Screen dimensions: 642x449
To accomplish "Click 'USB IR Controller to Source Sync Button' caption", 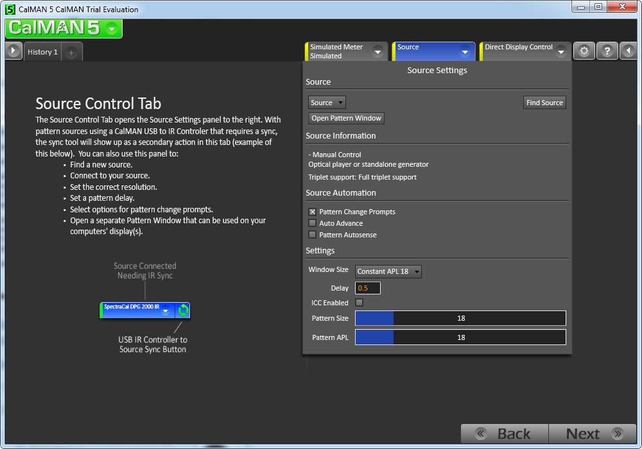I will 153,344.
